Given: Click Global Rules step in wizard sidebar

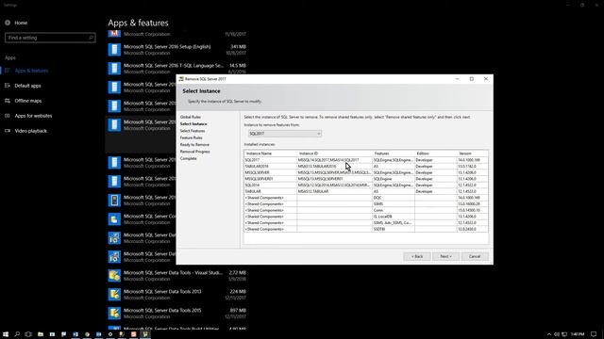Looking at the screenshot, I should [x=191, y=117].
